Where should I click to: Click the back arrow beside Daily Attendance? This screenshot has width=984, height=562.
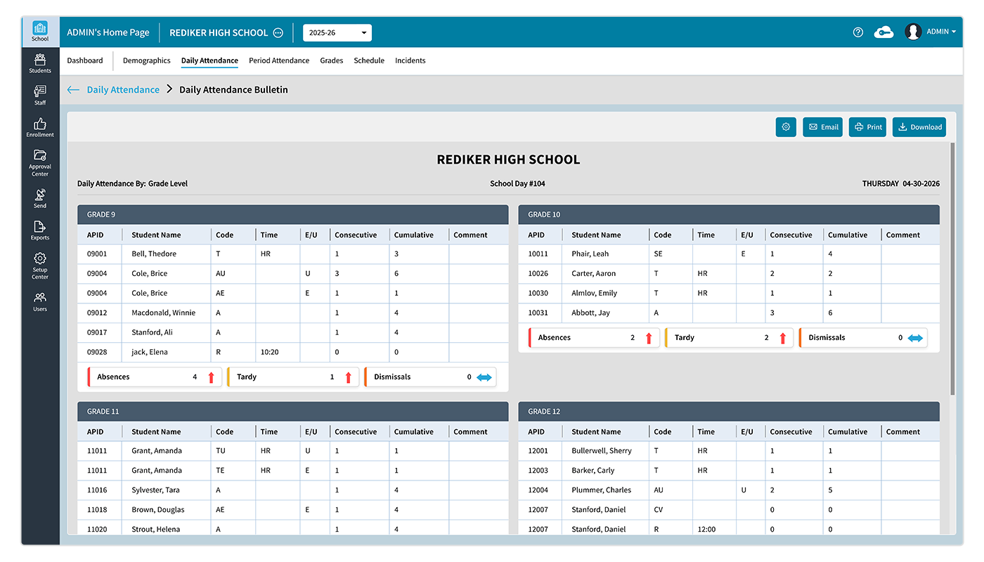click(73, 90)
